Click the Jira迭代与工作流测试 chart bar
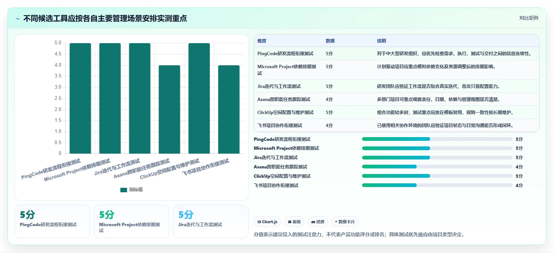Screen dimensions: 554x253 pyautogui.click(x=140, y=98)
